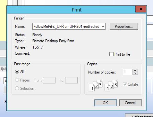Cancel the Print dialog
This screenshot has height=117, width=153.
pyautogui.click(x=131, y=103)
